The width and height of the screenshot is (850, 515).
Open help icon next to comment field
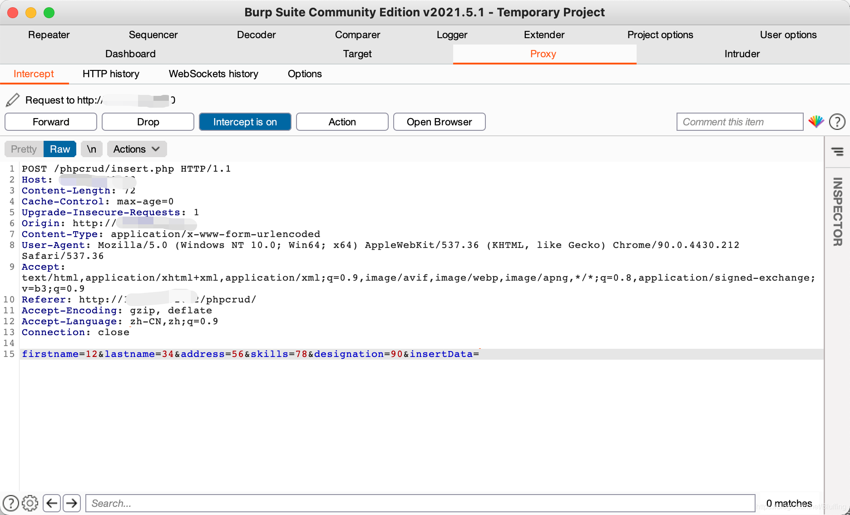click(837, 122)
